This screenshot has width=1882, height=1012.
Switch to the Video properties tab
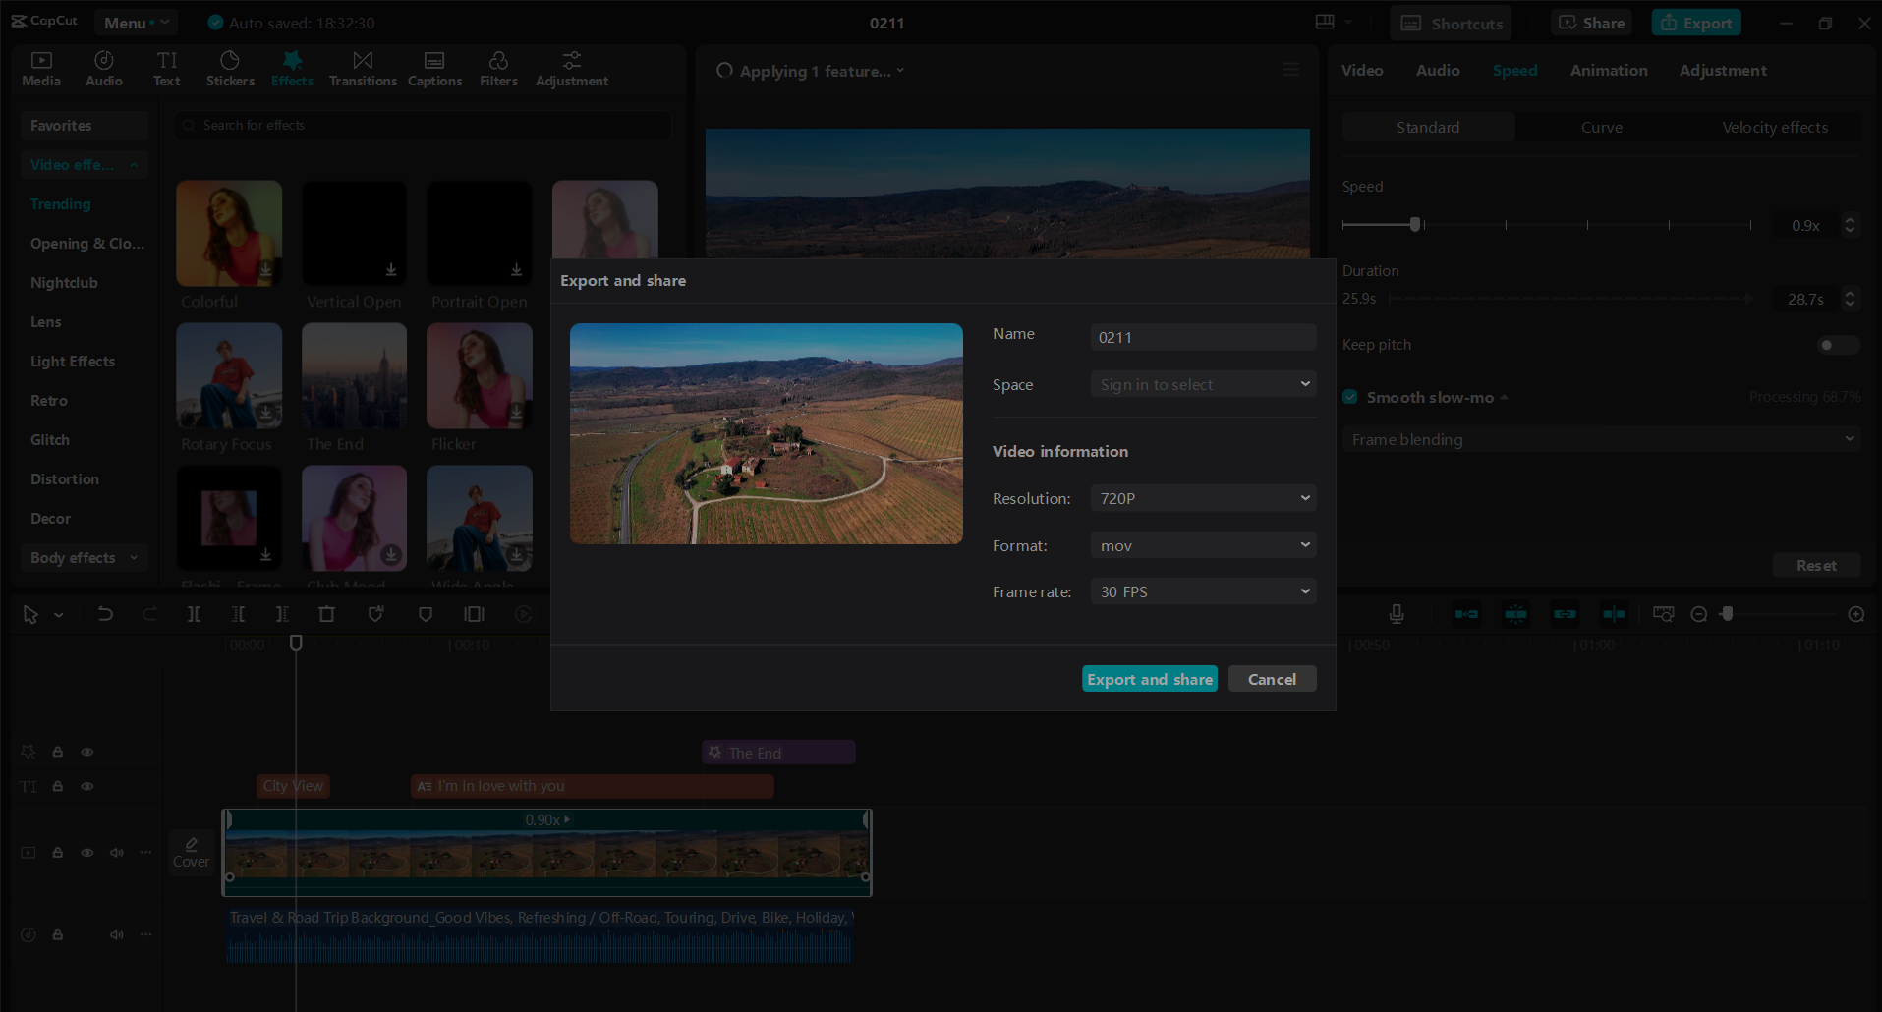pos(1362,70)
